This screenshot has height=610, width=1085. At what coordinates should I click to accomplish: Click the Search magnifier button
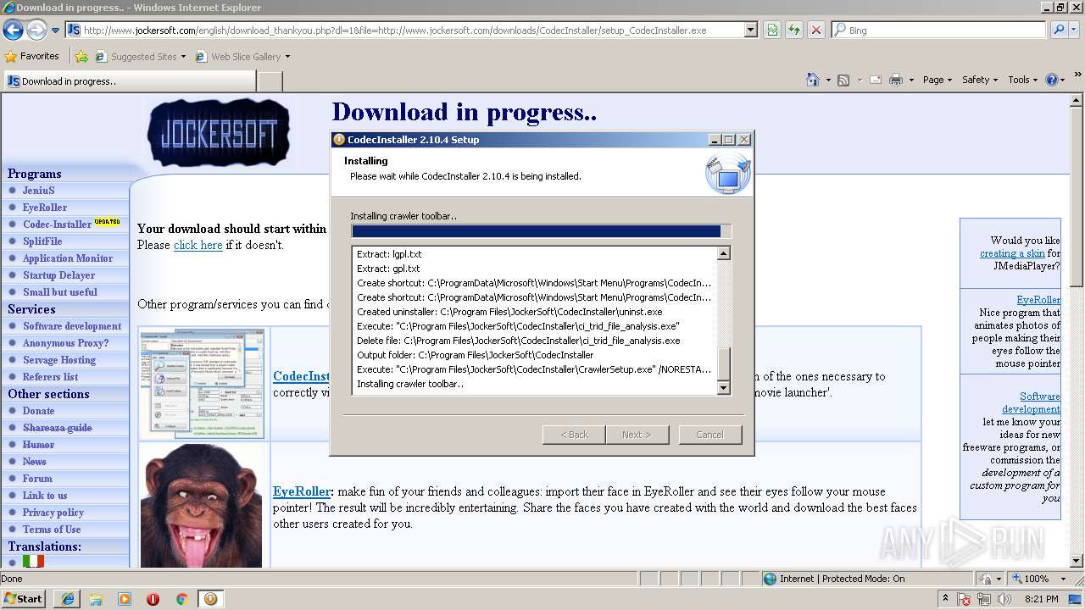coord(1059,30)
